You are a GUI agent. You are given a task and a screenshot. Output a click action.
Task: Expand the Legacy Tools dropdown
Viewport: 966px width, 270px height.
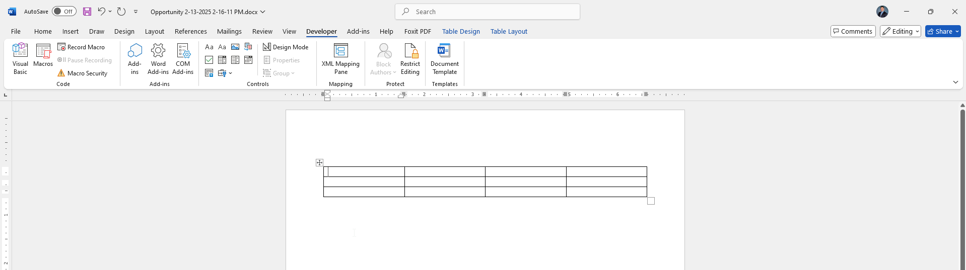225,73
